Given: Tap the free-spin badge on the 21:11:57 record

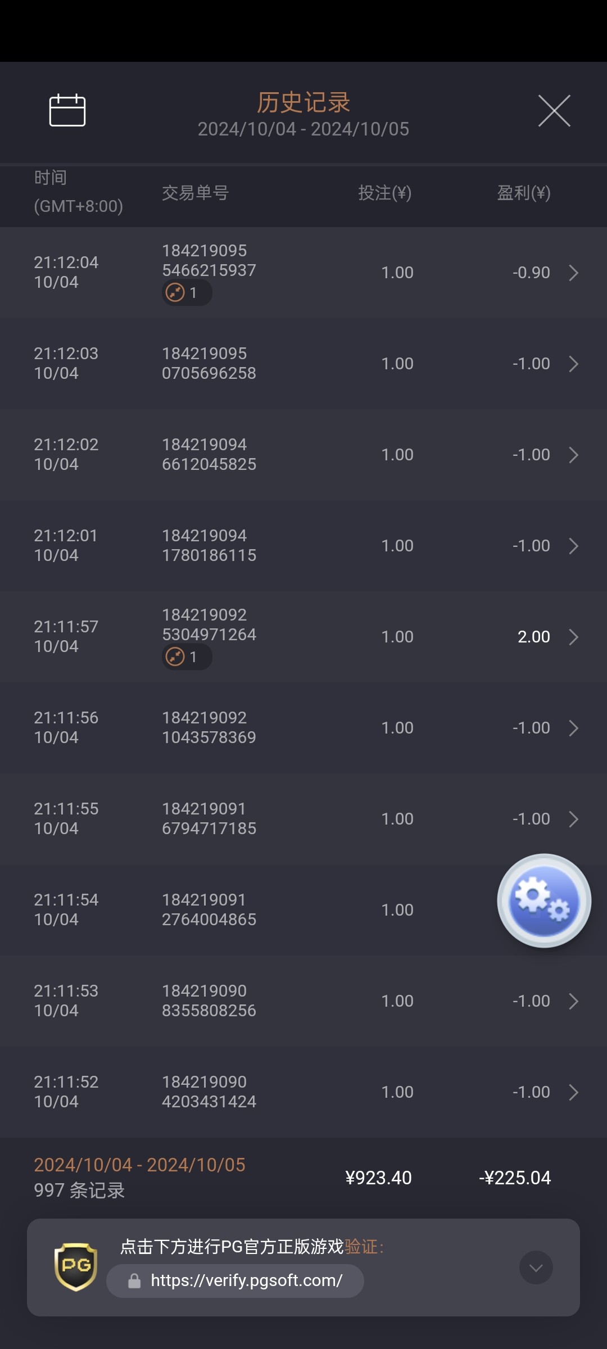Looking at the screenshot, I should [187, 657].
